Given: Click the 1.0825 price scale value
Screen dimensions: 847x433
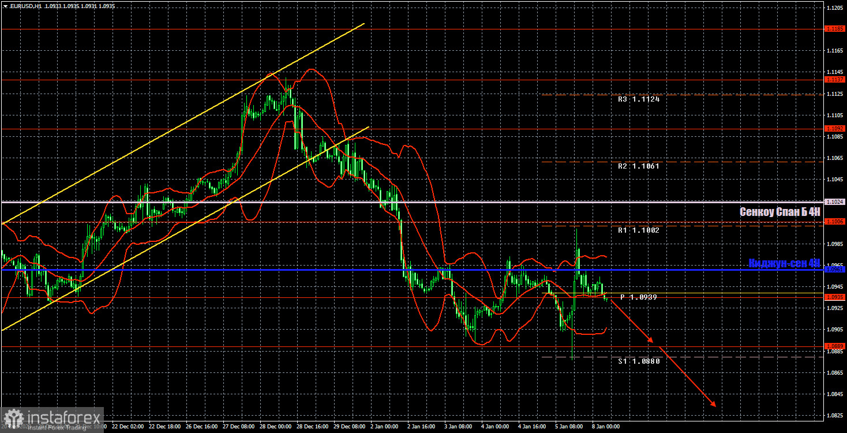Looking at the screenshot, I should pyautogui.click(x=834, y=416).
